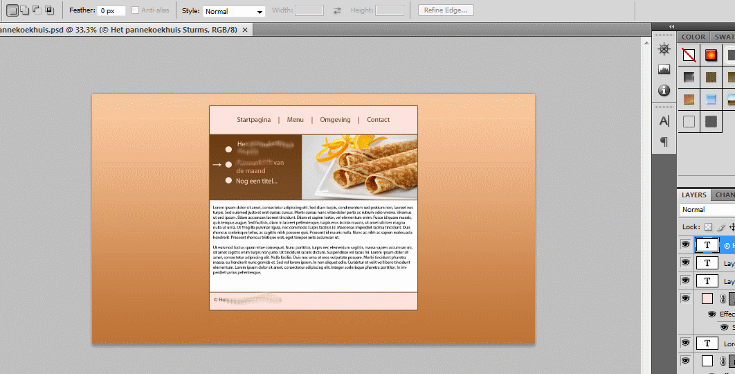Collapse the panels using the double-arrow

tap(671, 27)
